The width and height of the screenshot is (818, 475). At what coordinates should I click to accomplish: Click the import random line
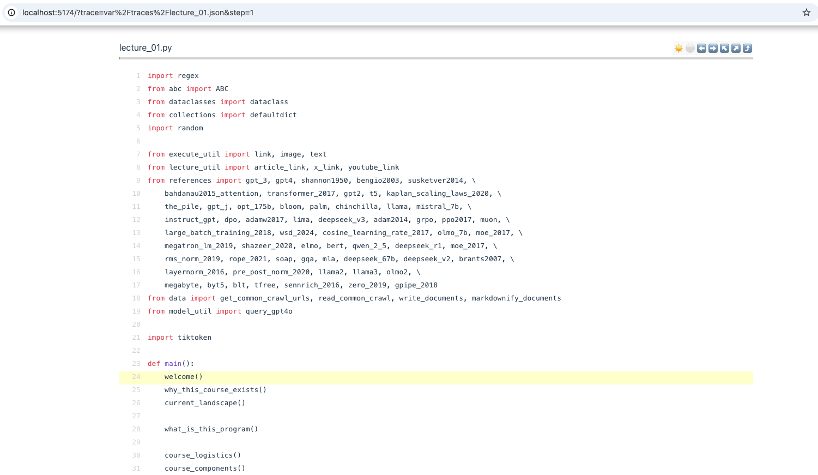(x=175, y=128)
